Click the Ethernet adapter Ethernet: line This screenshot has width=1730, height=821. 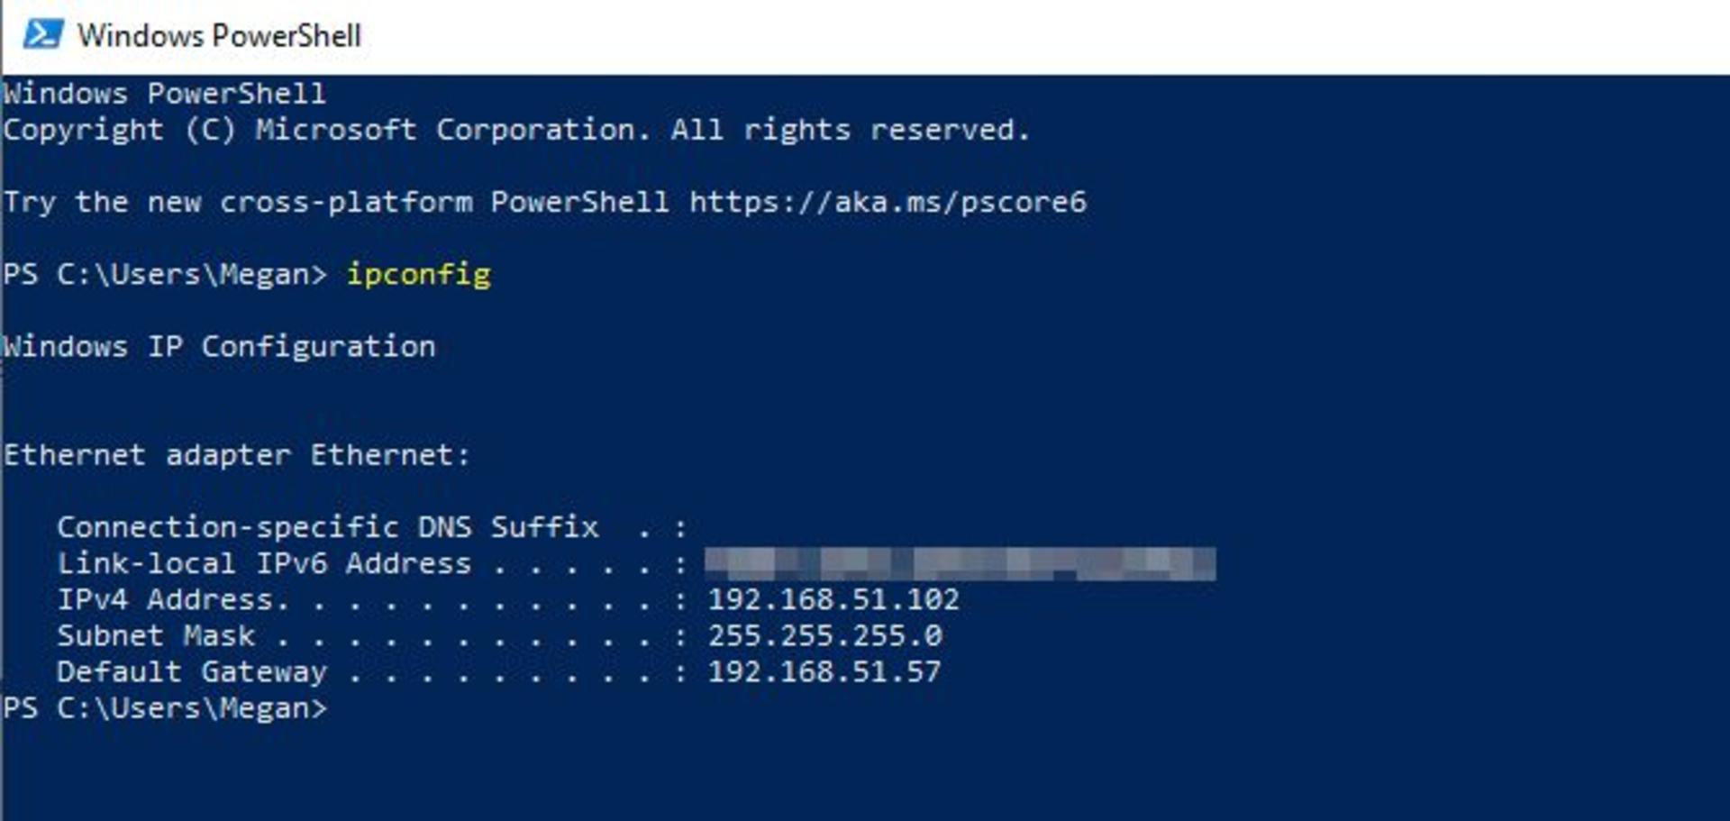point(237,455)
